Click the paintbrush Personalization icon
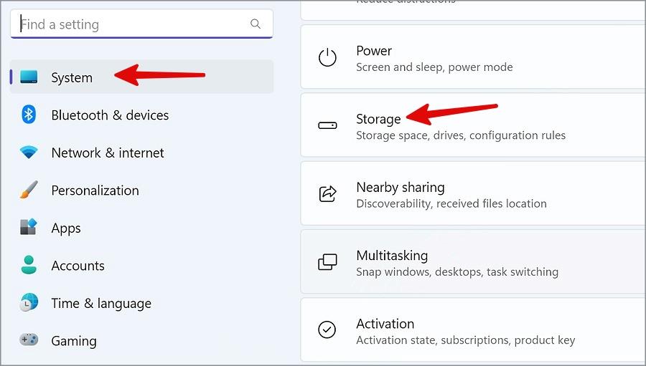 [29, 190]
